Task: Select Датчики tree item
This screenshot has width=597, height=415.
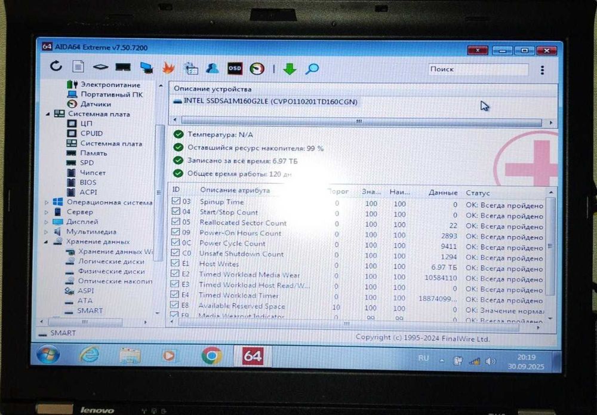Action: click(x=96, y=104)
